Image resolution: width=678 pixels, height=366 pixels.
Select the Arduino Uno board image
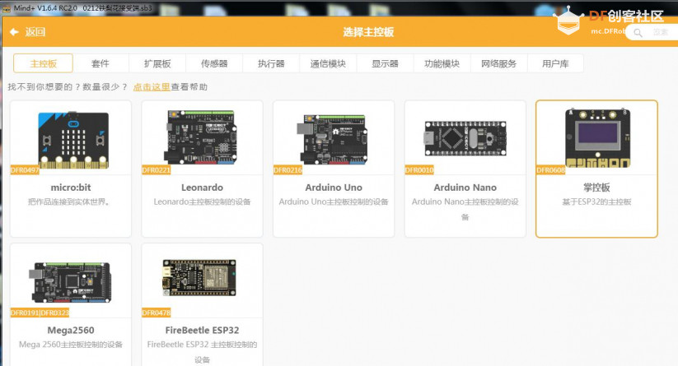coord(332,139)
